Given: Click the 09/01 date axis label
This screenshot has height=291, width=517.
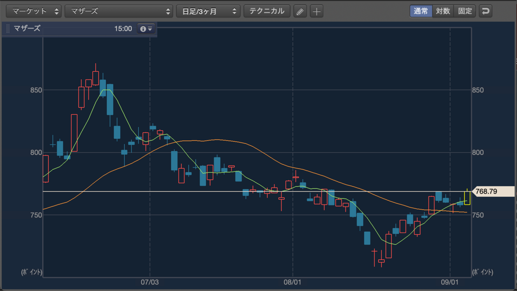Looking at the screenshot, I should tap(450, 282).
